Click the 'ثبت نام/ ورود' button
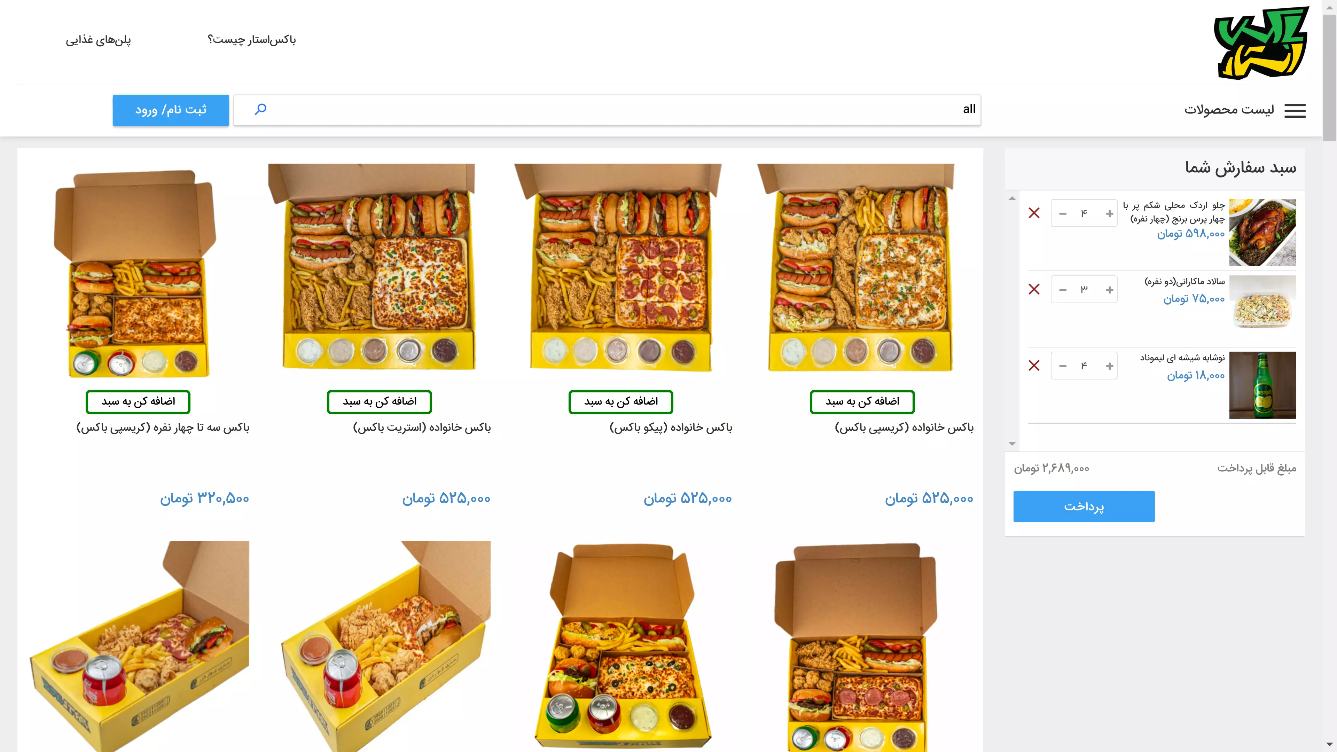 pos(171,110)
